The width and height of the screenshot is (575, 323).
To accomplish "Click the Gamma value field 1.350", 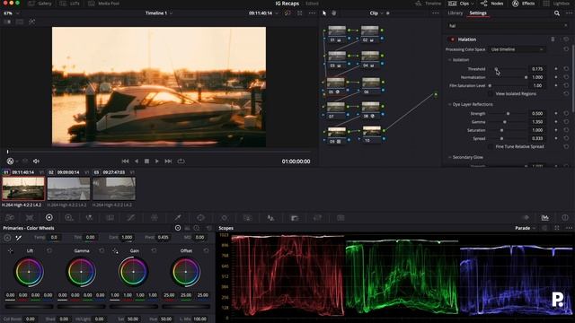I will [x=537, y=122].
